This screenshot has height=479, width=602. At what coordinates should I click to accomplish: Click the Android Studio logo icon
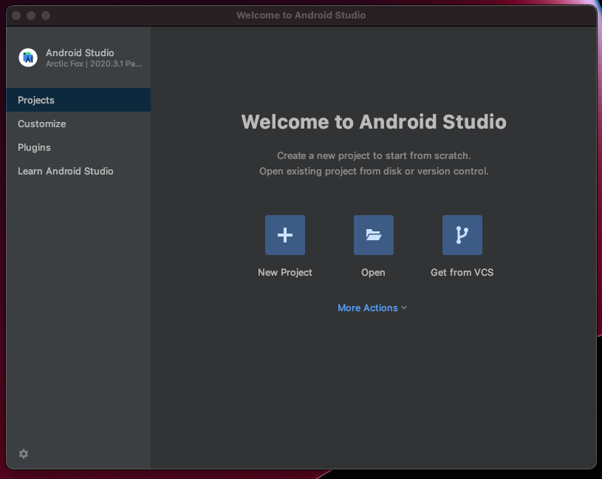(28, 58)
